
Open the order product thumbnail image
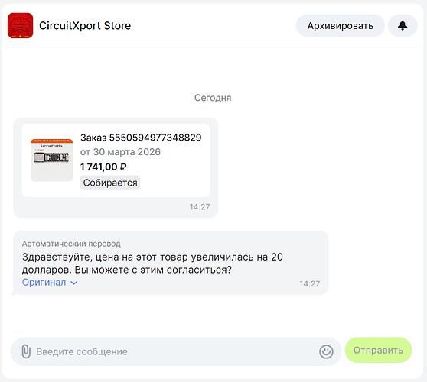(52, 160)
